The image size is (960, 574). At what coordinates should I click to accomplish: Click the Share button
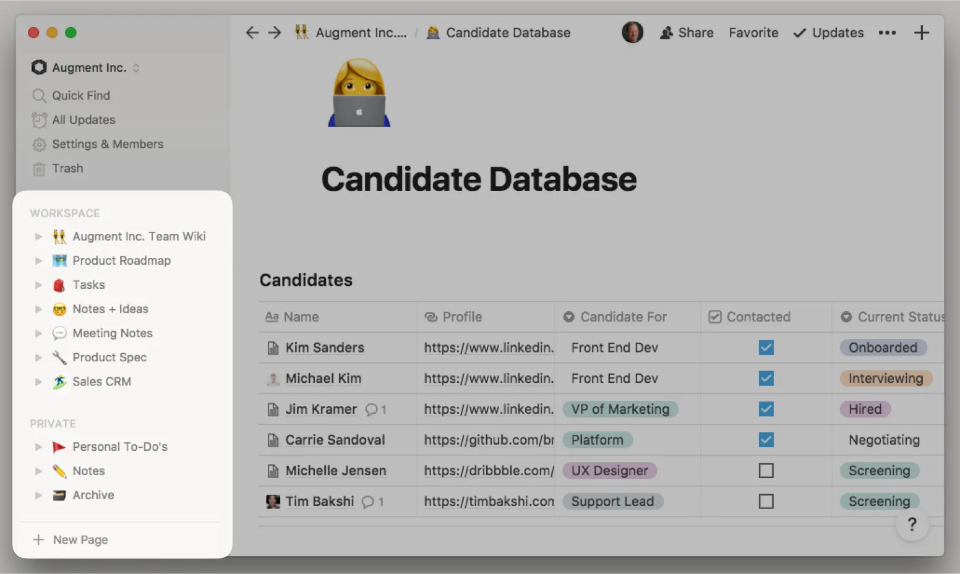687,33
